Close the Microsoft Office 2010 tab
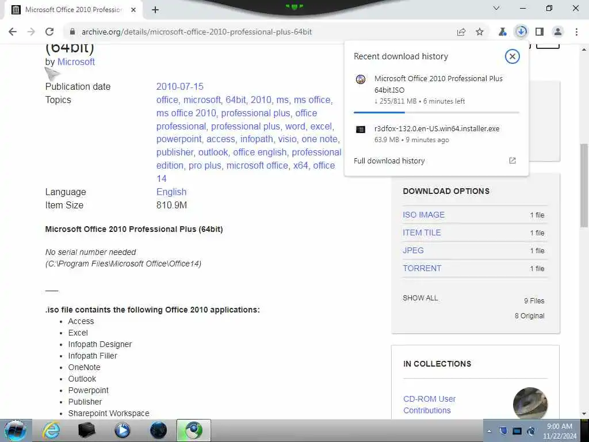 point(133,10)
